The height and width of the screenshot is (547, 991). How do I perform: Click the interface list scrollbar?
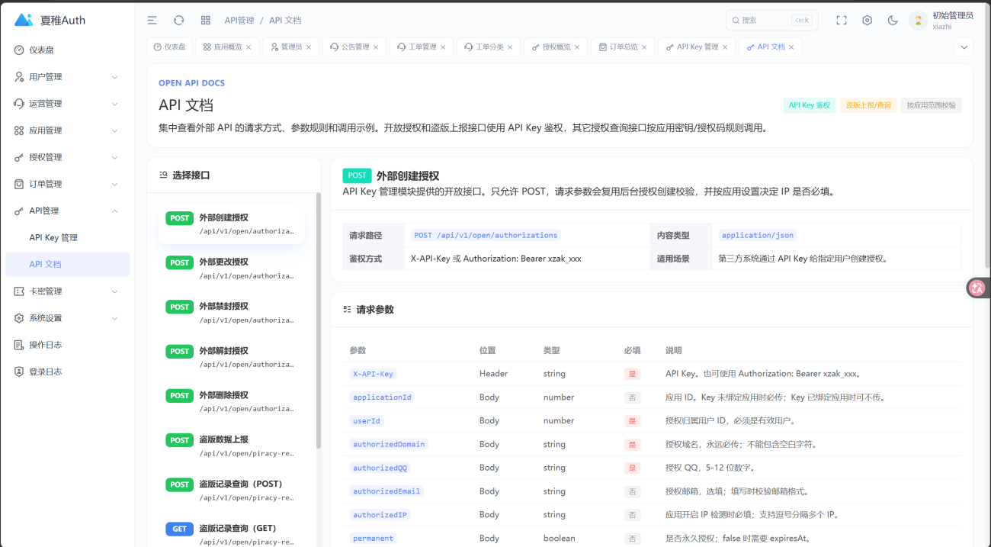click(x=319, y=320)
